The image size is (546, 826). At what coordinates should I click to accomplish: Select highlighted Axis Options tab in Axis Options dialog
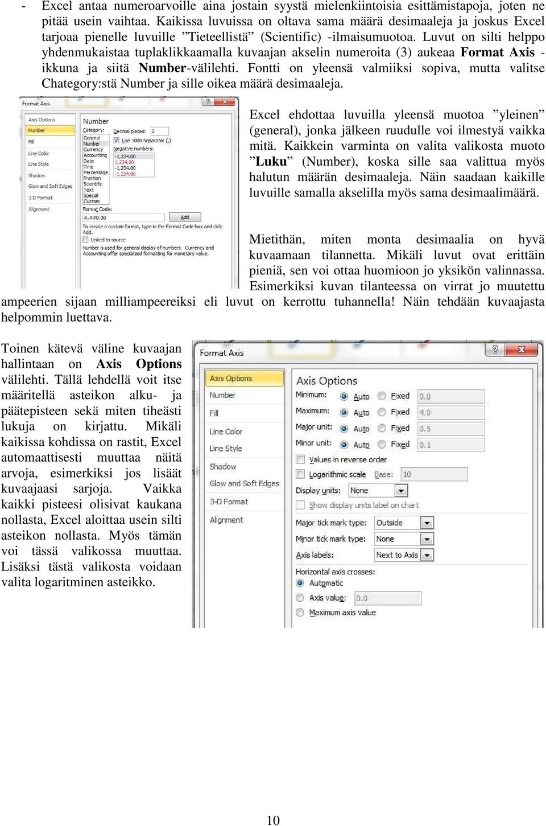coord(244,378)
